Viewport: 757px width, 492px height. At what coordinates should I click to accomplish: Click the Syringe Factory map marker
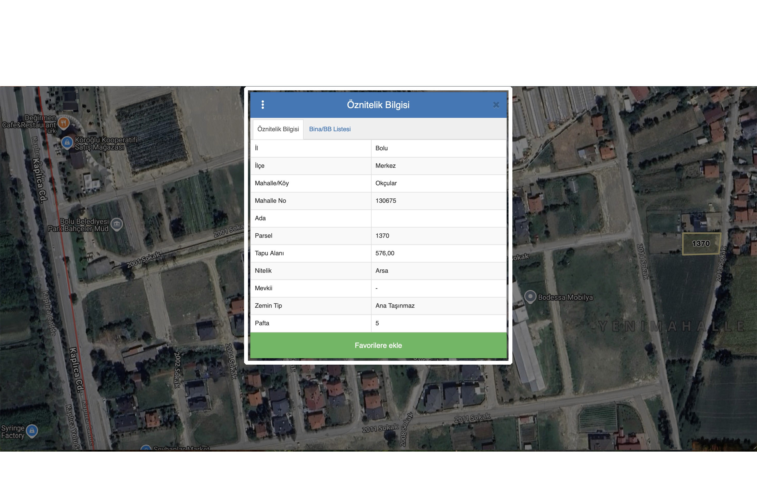tap(32, 431)
